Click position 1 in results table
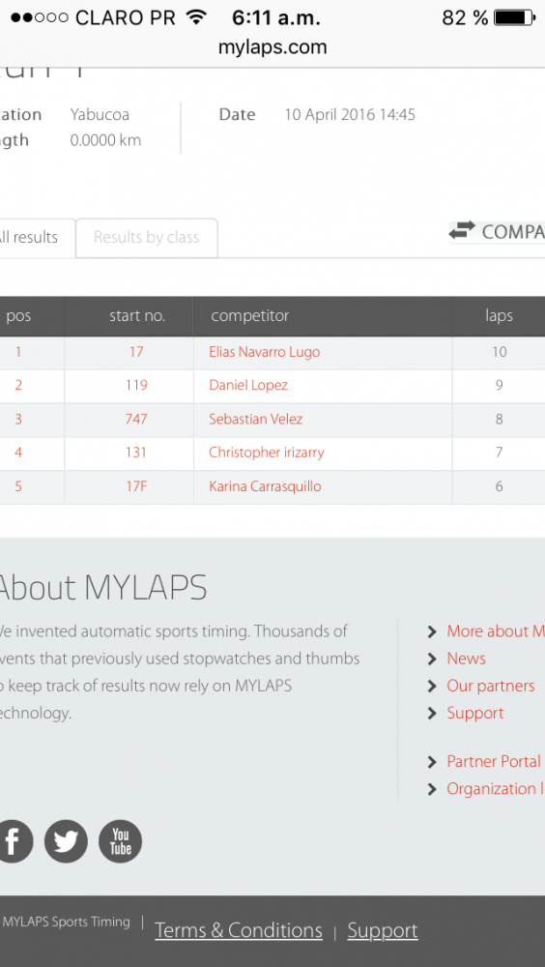 point(18,352)
